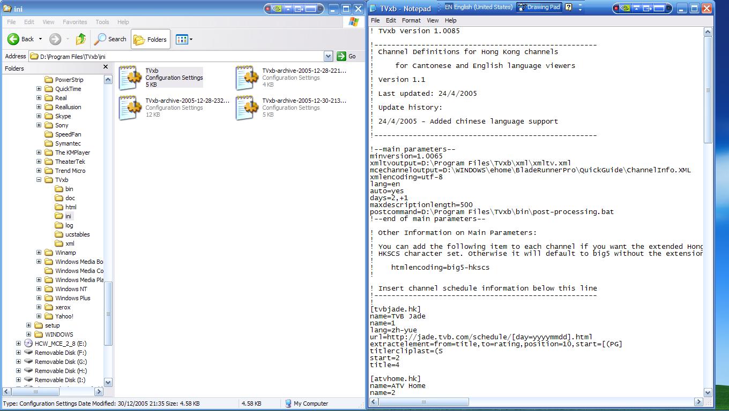The width and height of the screenshot is (729, 411).
Task: Select the 12 KB TVxb-archive-2005-12-28-232 file
Action: point(129,108)
